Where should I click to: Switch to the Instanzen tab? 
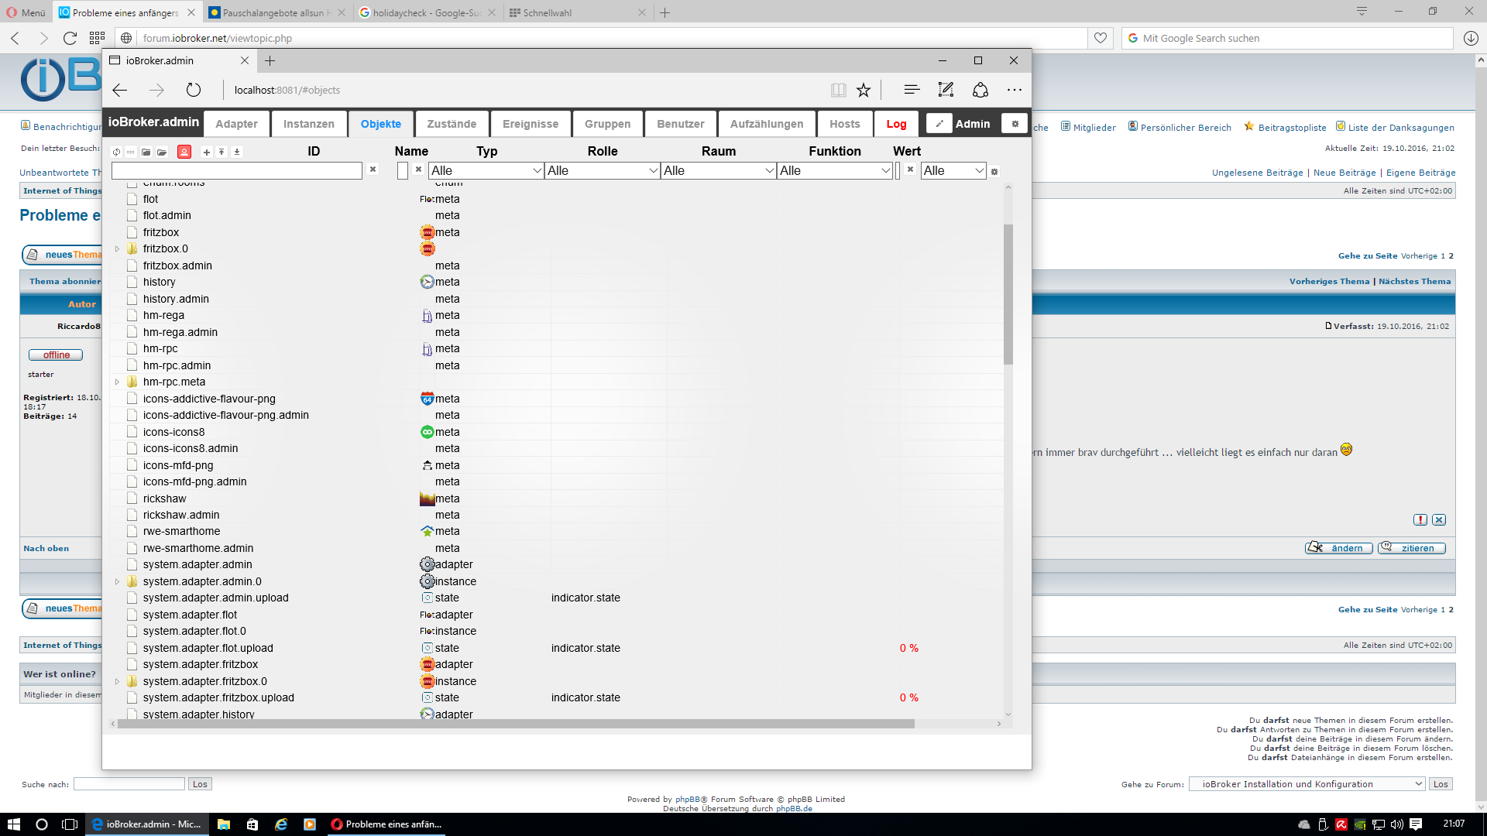click(308, 124)
